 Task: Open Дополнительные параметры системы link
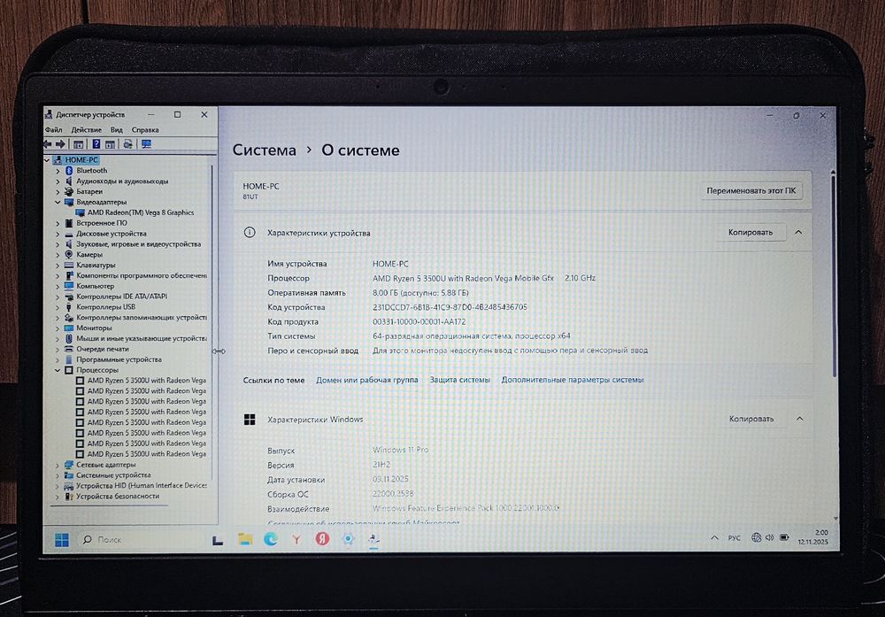(x=573, y=380)
